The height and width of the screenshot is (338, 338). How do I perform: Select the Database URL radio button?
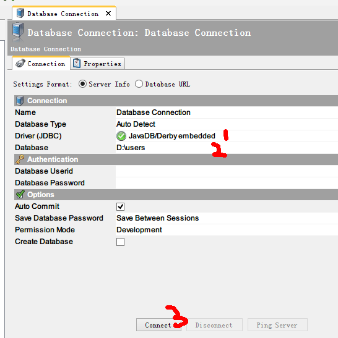(139, 84)
